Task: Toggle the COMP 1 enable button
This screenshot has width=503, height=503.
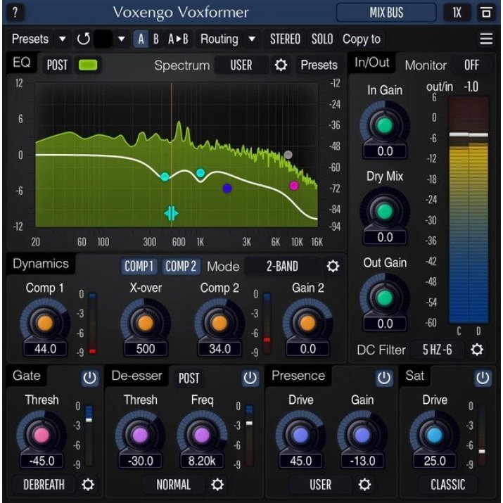Action: pyautogui.click(x=139, y=266)
